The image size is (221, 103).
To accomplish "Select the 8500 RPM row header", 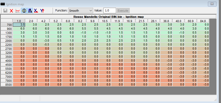I will click(x=7, y=85).
